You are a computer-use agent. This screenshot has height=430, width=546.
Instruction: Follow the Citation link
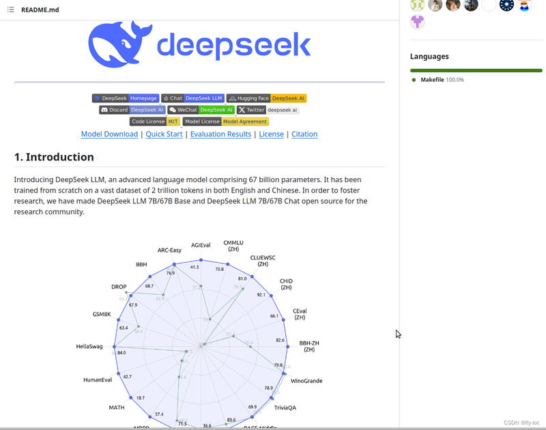(304, 134)
